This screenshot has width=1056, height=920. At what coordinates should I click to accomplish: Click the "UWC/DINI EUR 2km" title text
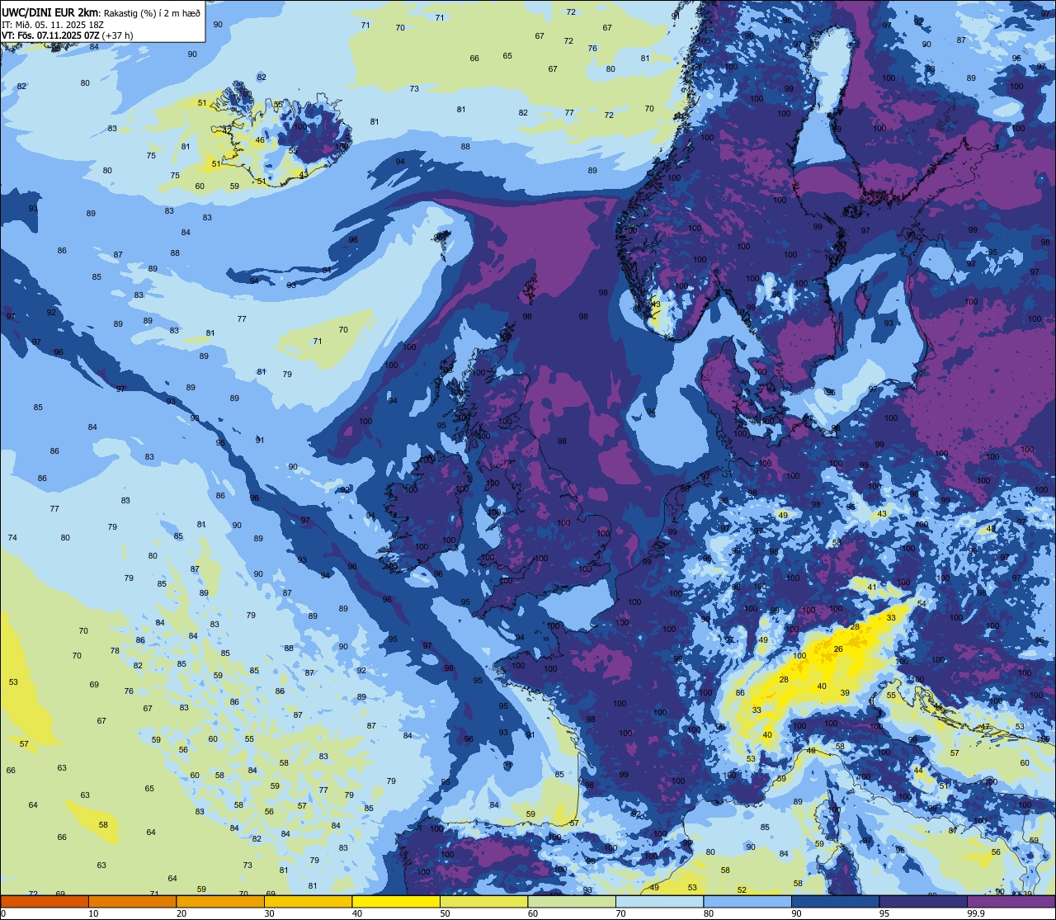pos(49,12)
